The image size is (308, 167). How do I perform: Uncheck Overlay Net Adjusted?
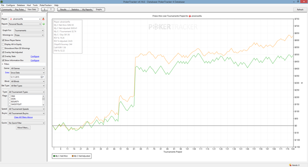click(x=3, y=52)
